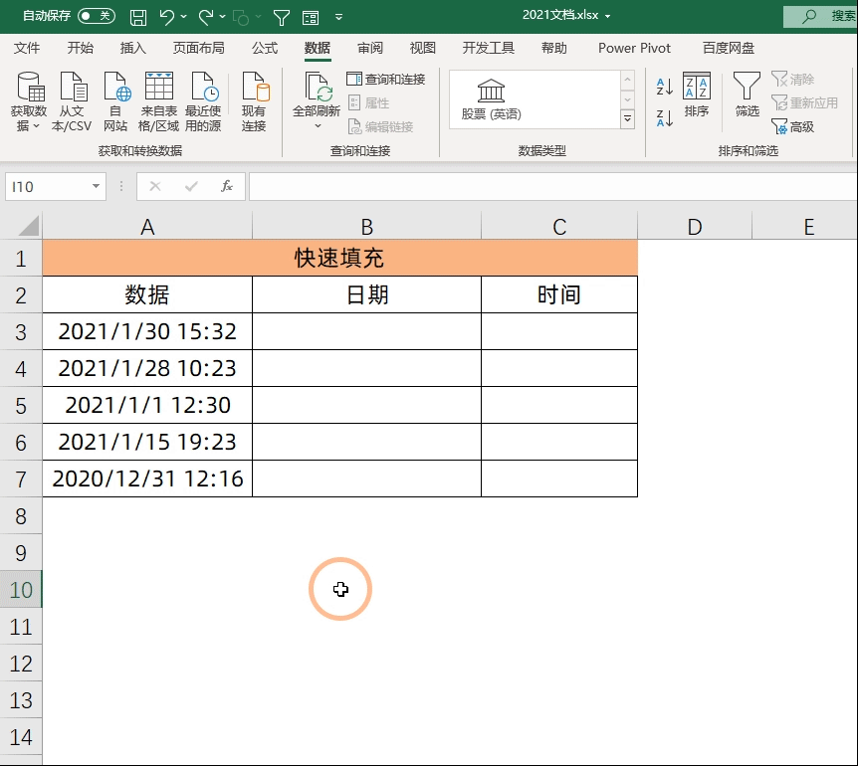The height and width of the screenshot is (766, 858).
Task: Click the Undo arrow icon
Action: coord(167,17)
